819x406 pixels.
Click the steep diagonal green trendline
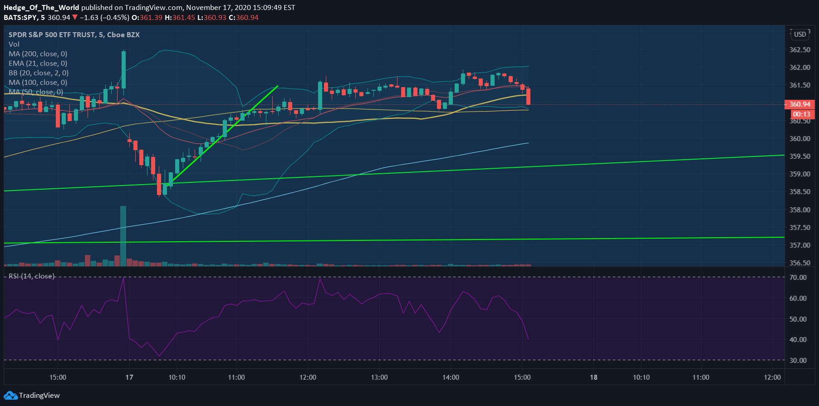click(223, 136)
